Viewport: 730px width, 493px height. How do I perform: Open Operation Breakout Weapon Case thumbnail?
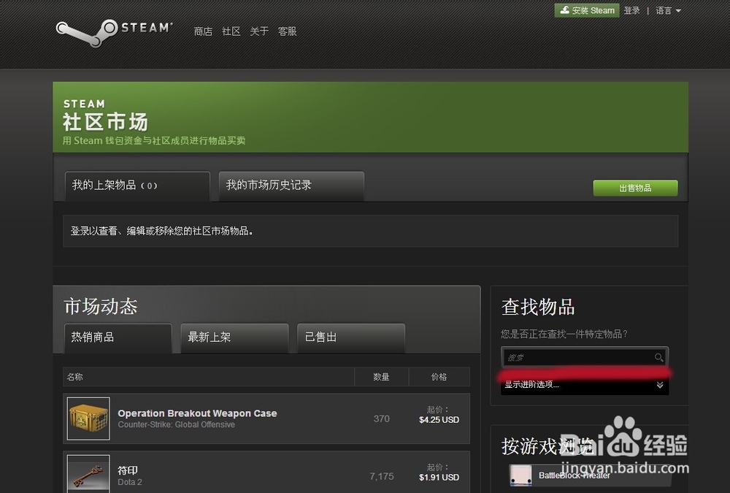[88, 419]
